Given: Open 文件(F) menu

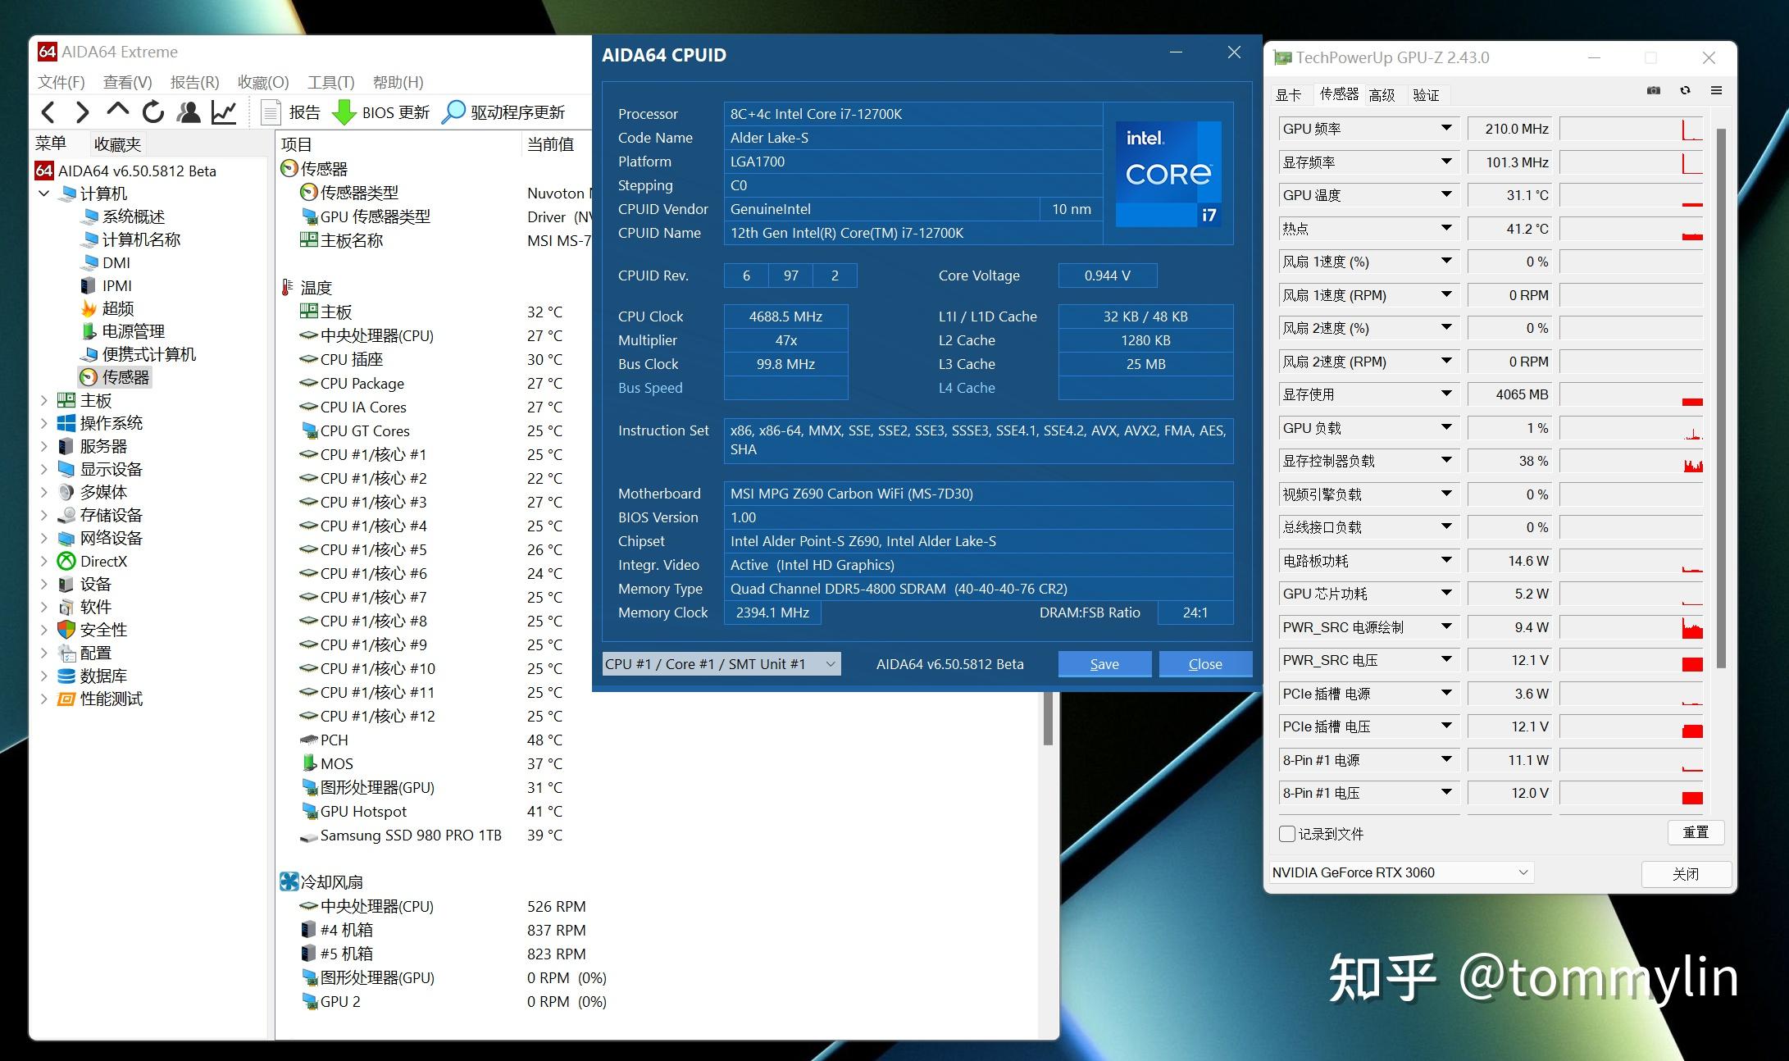Looking at the screenshot, I should (61, 82).
